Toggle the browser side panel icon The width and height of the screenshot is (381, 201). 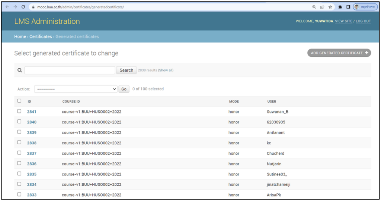pyautogui.click(x=348, y=7)
